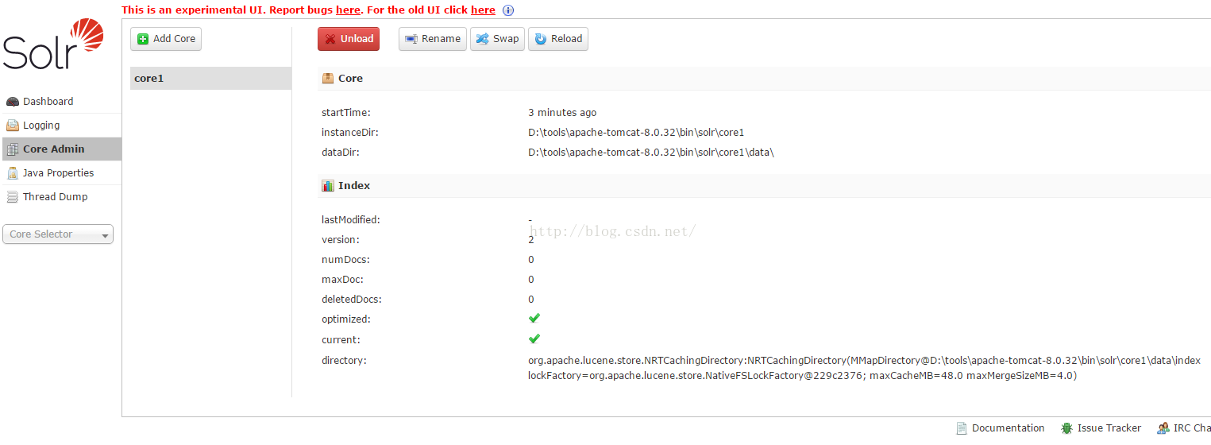Click the directory value text
1211x445 pixels.
pyautogui.click(x=864, y=368)
